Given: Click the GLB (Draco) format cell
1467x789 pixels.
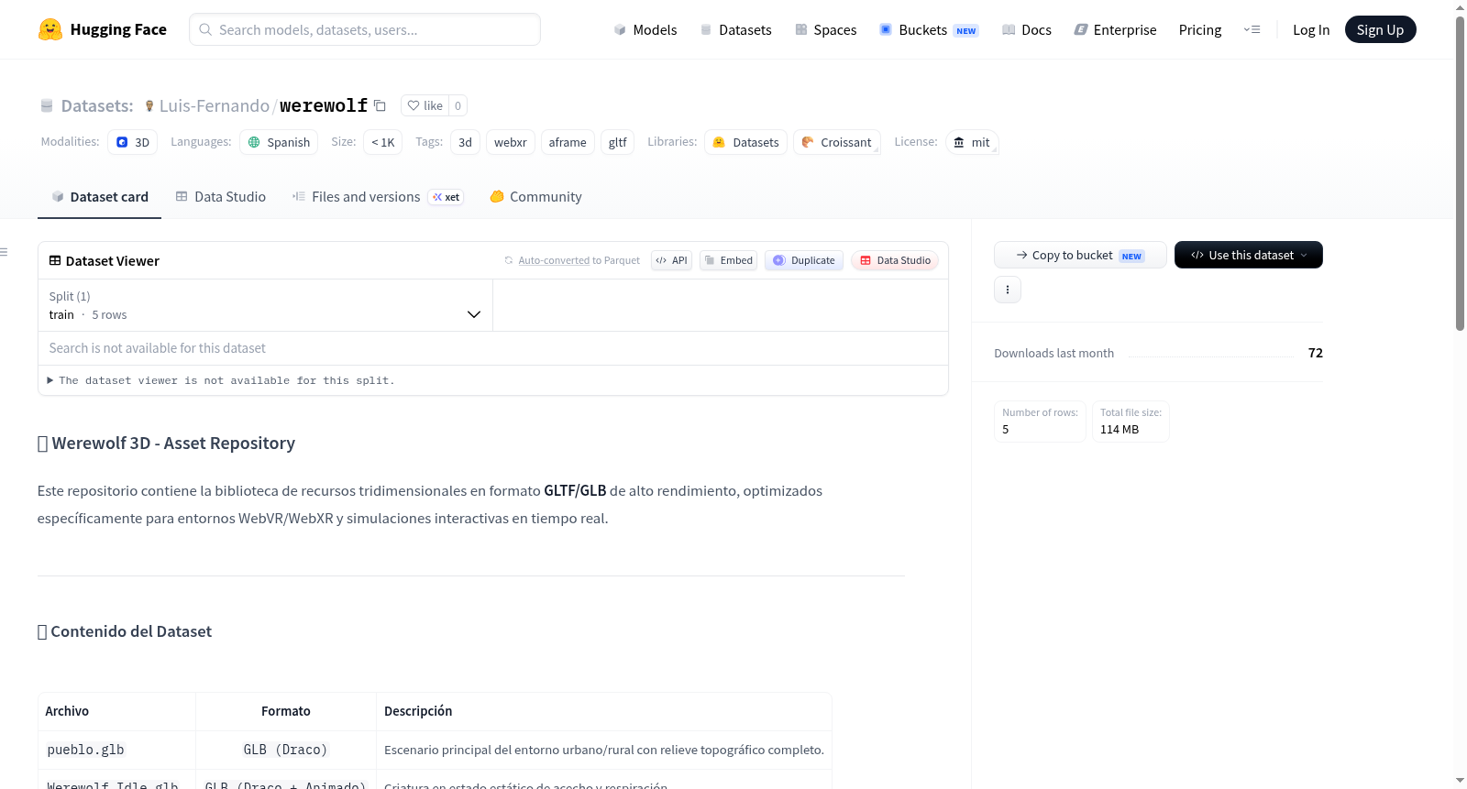Looking at the screenshot, I should click(x=285, y=750).
